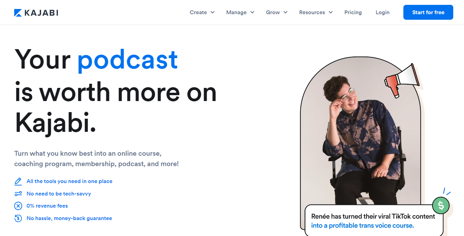Click 'into a profitable trans voice course' link
Image resolution: width=464 pixels, height=236 pixels.
(362, 226)
